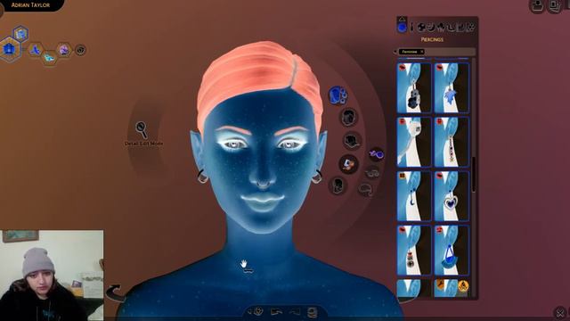The height and width of the screenshot is (321, 570).
Task: Choose the chain and lock piercing thumbnail
Action: tap(414, 88)
